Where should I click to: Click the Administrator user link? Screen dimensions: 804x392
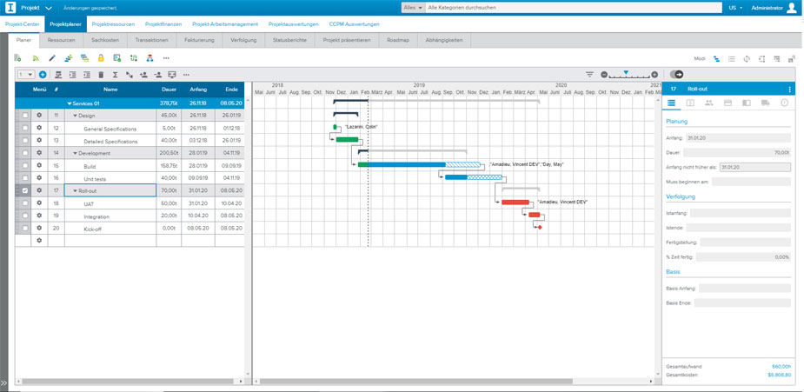click(767, 8)
